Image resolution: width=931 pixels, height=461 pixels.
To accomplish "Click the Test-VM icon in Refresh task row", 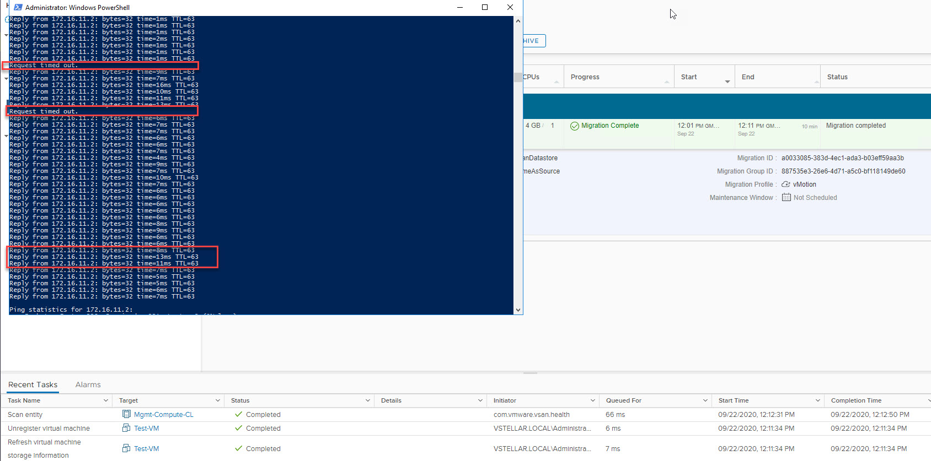I will [126, 448].
